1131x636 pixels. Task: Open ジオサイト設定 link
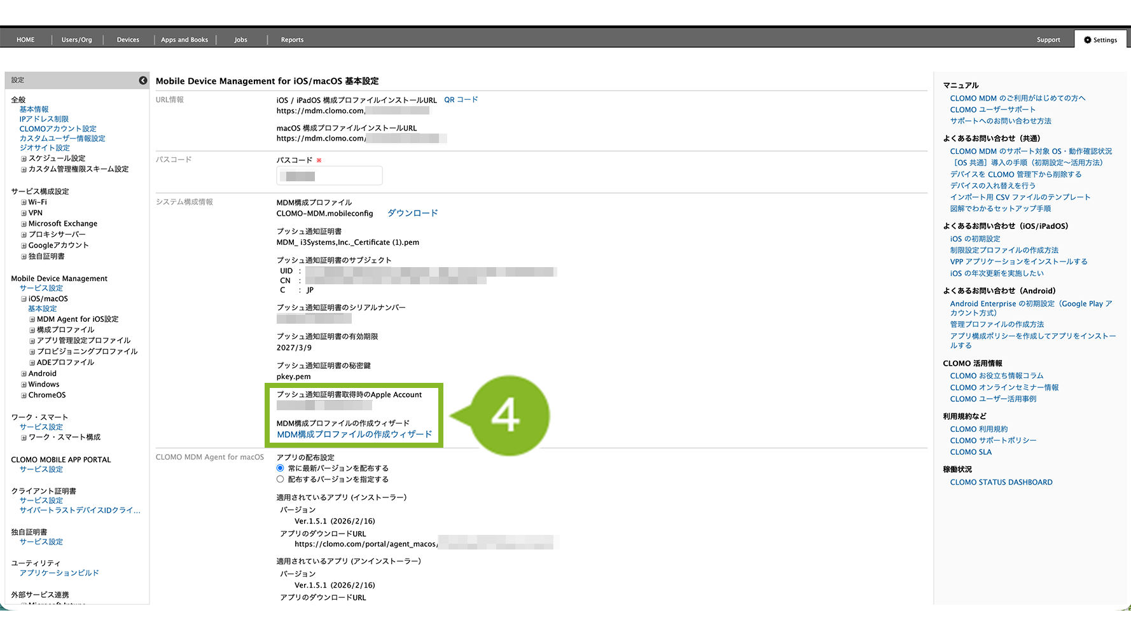(45, 148)
